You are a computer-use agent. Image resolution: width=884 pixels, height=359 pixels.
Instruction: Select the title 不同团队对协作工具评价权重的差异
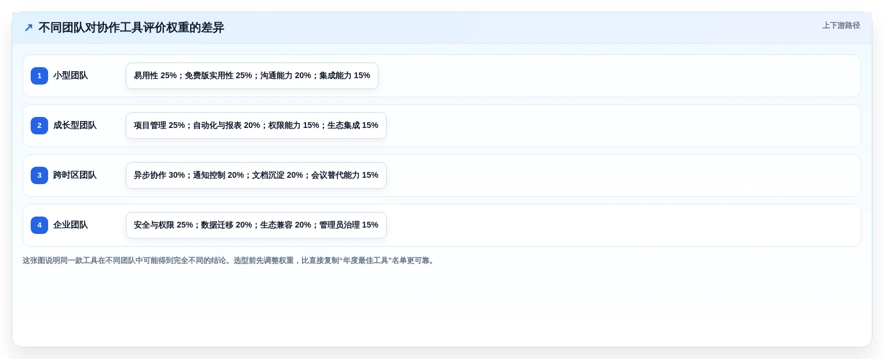pyautogui.click(x=131, y=28)
